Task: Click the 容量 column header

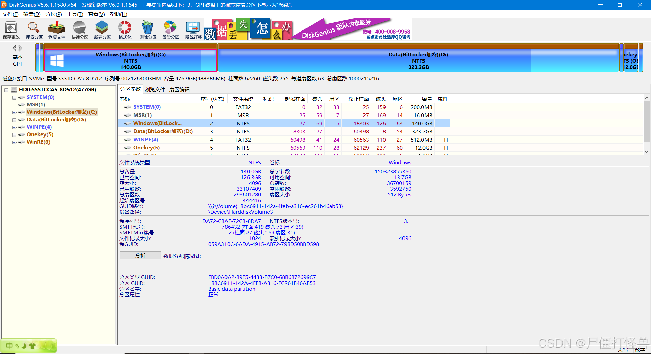Action: pos(420,99)
